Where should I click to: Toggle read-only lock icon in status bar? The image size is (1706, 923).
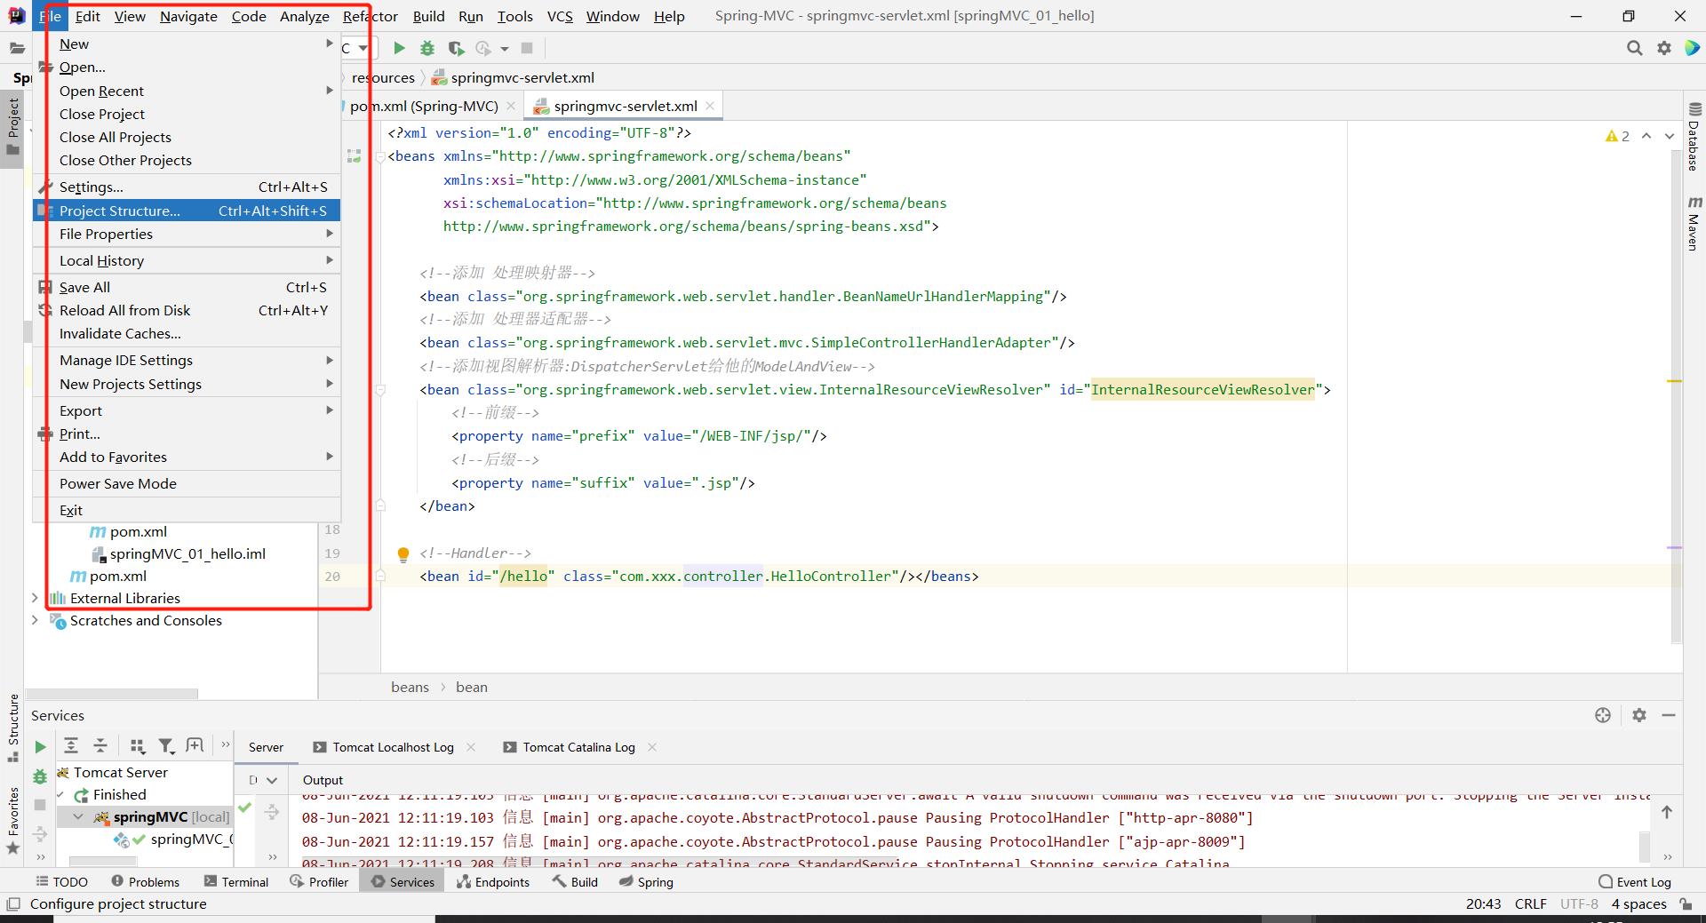[x=1686, y=903]
